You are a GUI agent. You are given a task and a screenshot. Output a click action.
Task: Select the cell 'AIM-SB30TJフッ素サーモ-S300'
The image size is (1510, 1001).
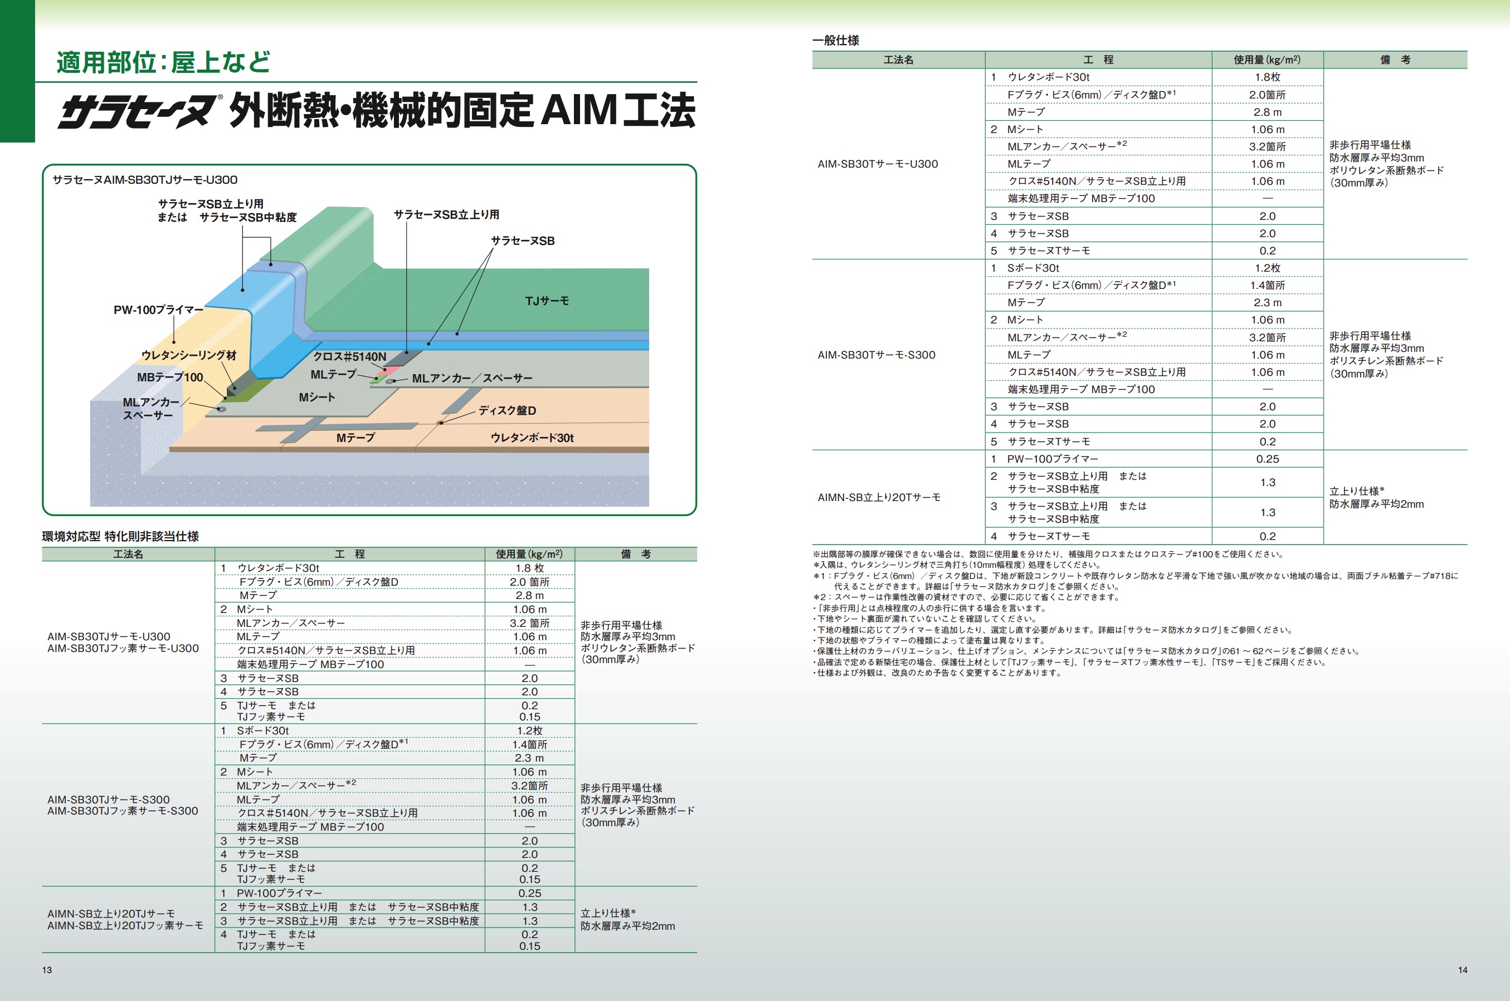pyautogui.click(x=123, y=811)
